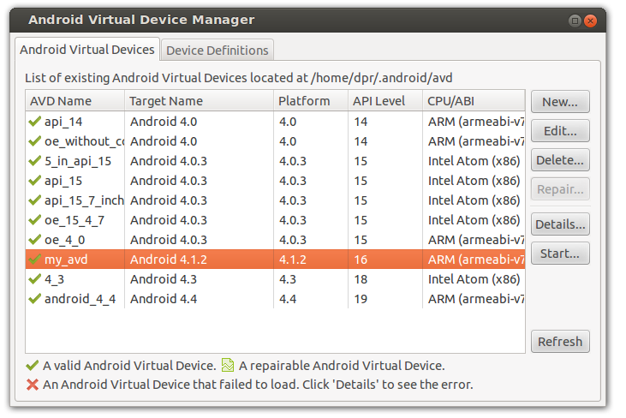
Task: Click the green check icon for 5_in_api_15
Action: click(35, 160)
